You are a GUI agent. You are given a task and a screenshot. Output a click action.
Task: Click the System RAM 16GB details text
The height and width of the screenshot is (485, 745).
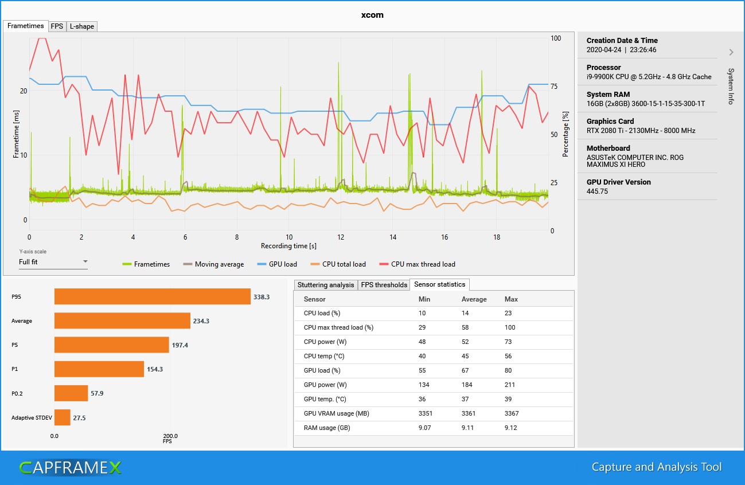click(646, 104)
